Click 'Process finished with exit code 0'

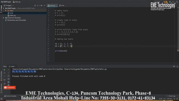pyautogui.click(x=29, y=76)
